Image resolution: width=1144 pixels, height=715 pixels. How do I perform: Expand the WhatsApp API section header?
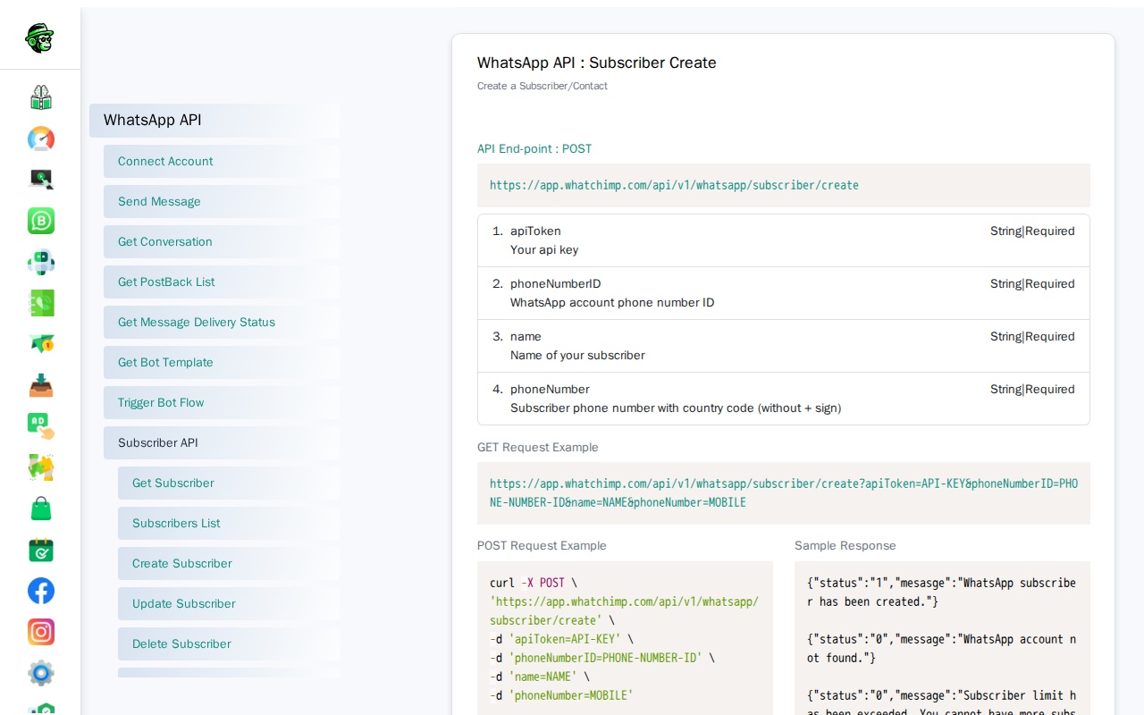click(214, 121)
